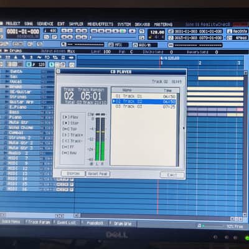Screen dimensions: 249x249
Task: Open the SYSTEM menu
Action: (124, 24)
